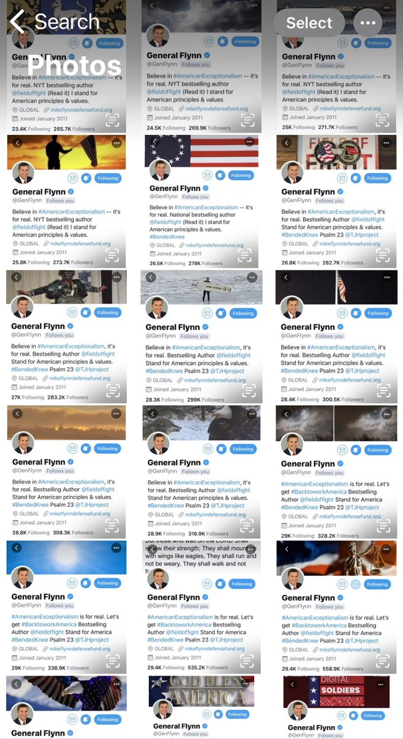This screenshot has width=403, height=739.
Task: Open the screenshot showing 283.2K Followers
Action: point(66,337)
